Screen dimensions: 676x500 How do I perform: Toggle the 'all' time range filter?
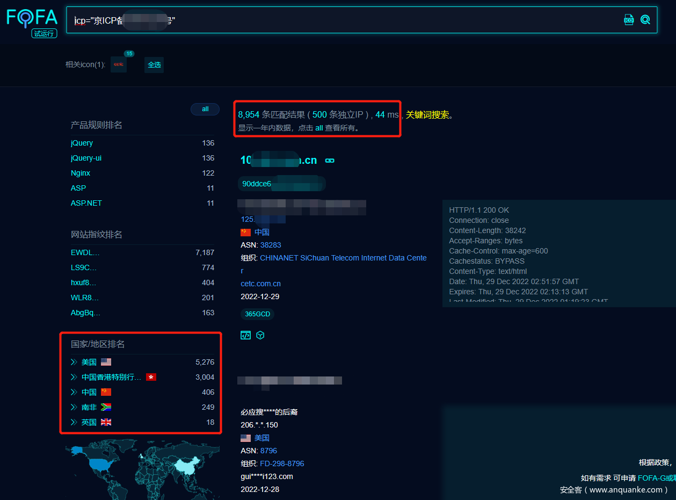point(205,108)
